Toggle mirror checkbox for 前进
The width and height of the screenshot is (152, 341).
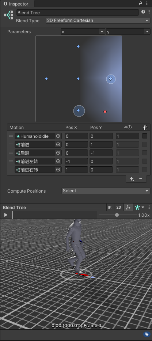tap(145, 144)
